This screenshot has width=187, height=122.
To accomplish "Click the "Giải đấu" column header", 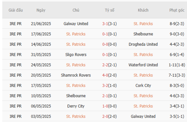I will tap(16, 10).
